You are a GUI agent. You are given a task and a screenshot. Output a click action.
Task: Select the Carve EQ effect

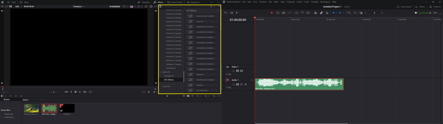point(202,21)
